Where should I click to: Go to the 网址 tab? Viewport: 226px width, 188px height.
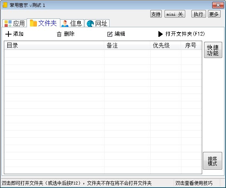point(97,23)
